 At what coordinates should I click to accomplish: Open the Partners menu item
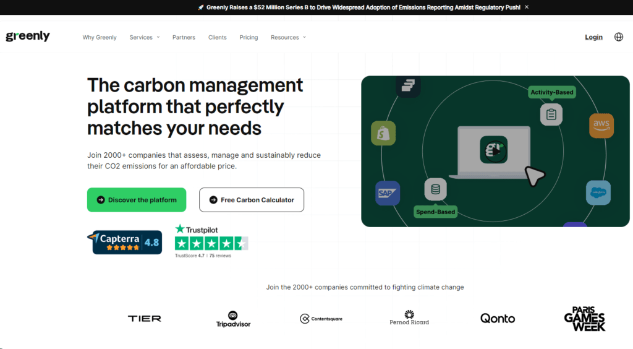[x=184, y=37]
